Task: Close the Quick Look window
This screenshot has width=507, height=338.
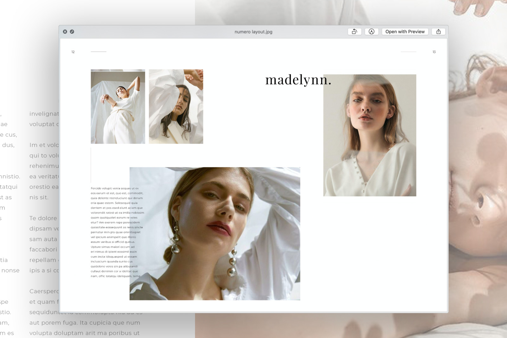Action: (65, 32)
